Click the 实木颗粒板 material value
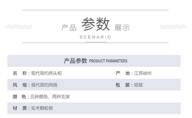This screenshot has width=192, height=118. 42,108
